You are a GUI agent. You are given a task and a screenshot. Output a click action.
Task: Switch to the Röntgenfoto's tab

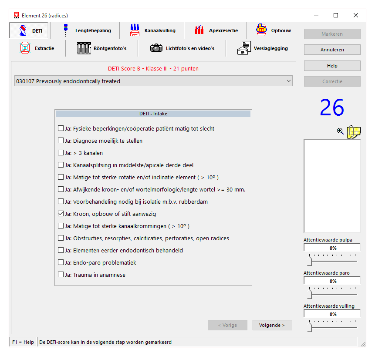[x=101, y=48]
